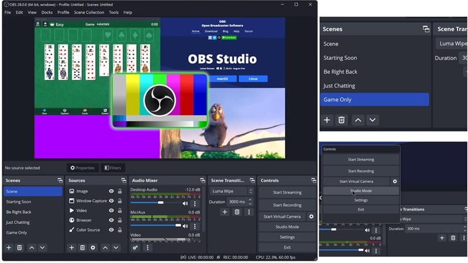The width and height of the screenshot is (468, 263).
Task: Click gear beside Start Virtual Camera in floating Controls
Action: 395,181
